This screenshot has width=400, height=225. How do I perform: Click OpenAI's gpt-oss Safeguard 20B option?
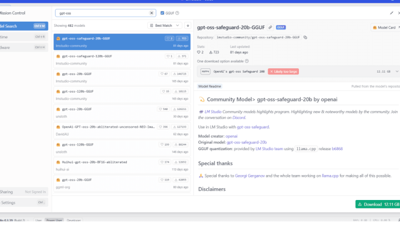(x=239, y=72)
